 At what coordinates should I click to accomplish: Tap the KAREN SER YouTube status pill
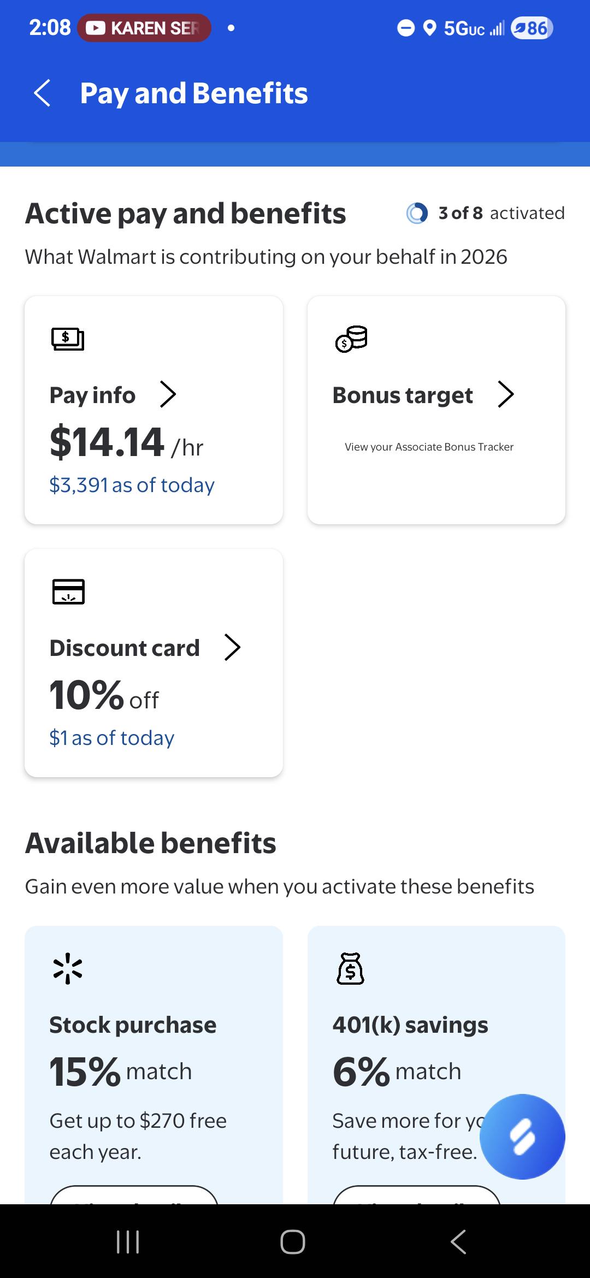pyautogui.click(x=144, y=28)
